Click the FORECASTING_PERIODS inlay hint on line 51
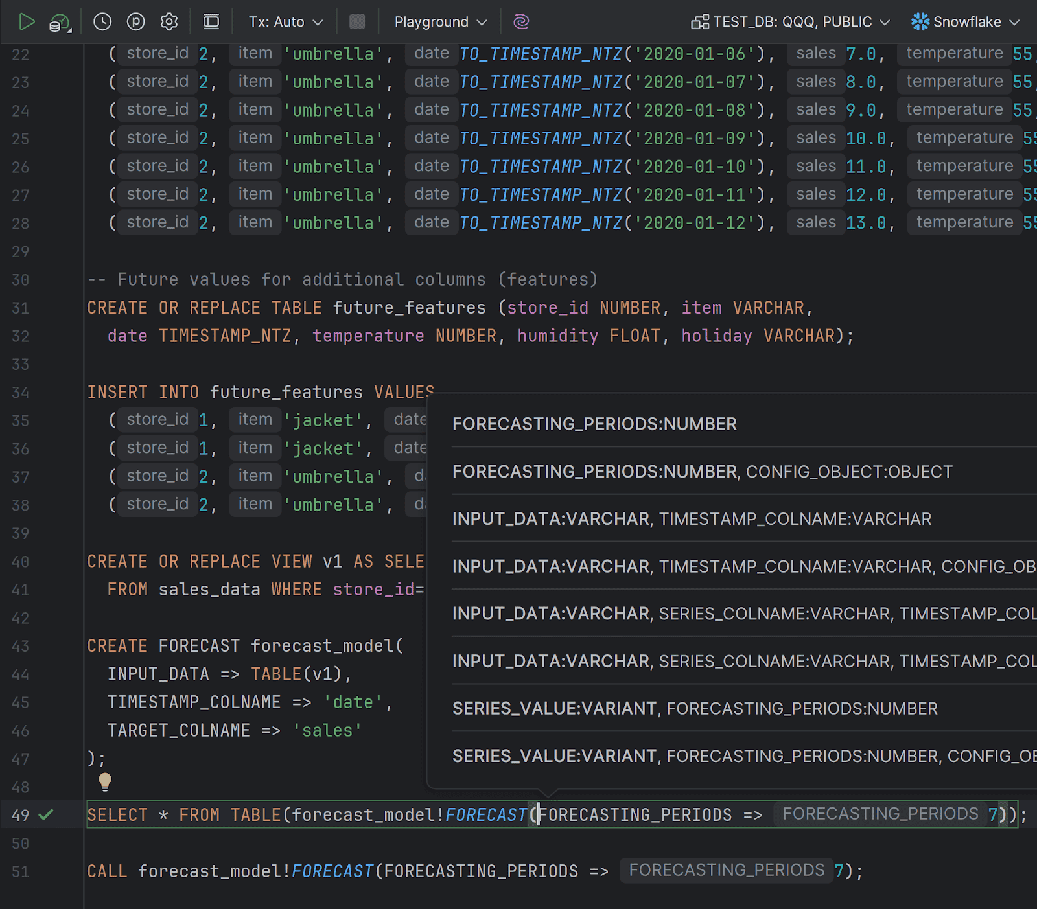Image resolution: width=1037 pixels, height=909 pixels. tap(726, 870)
